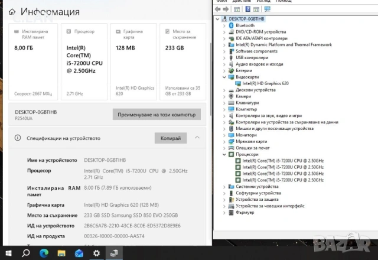
Task: Select Контролери на устройства за съхраняване на данни
Action: [x=287, y=122]
